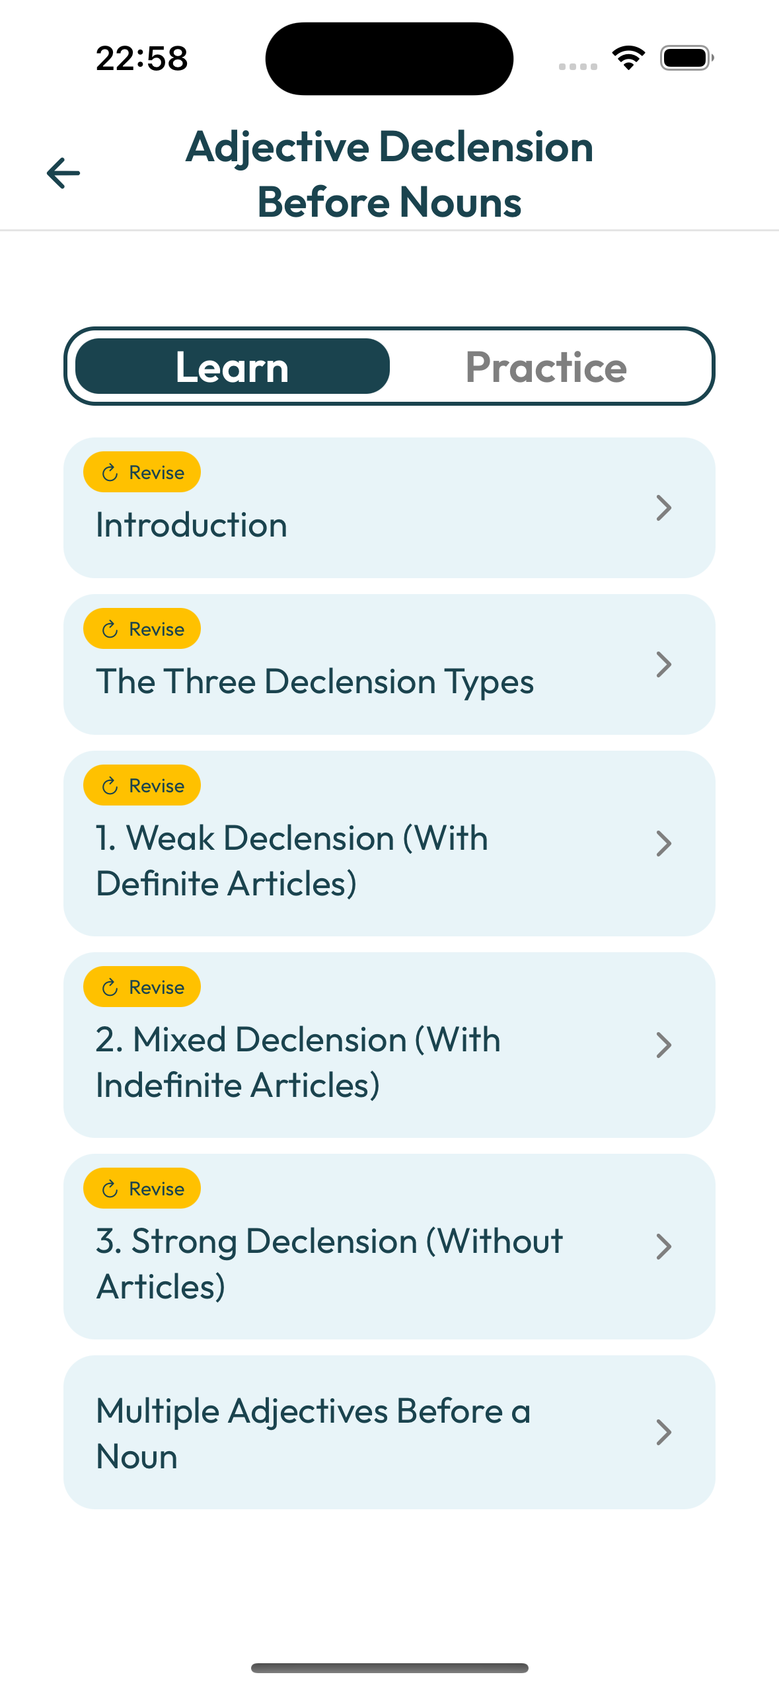The width and height of the screenshot is (779, 1689).
Task: Open Introduction via its chevron
Action: pos(663,507)
